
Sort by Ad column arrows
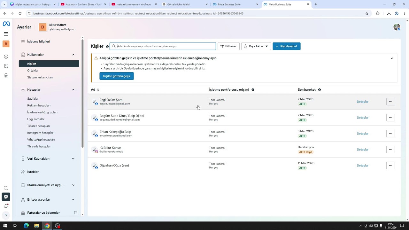click(98, 90)
